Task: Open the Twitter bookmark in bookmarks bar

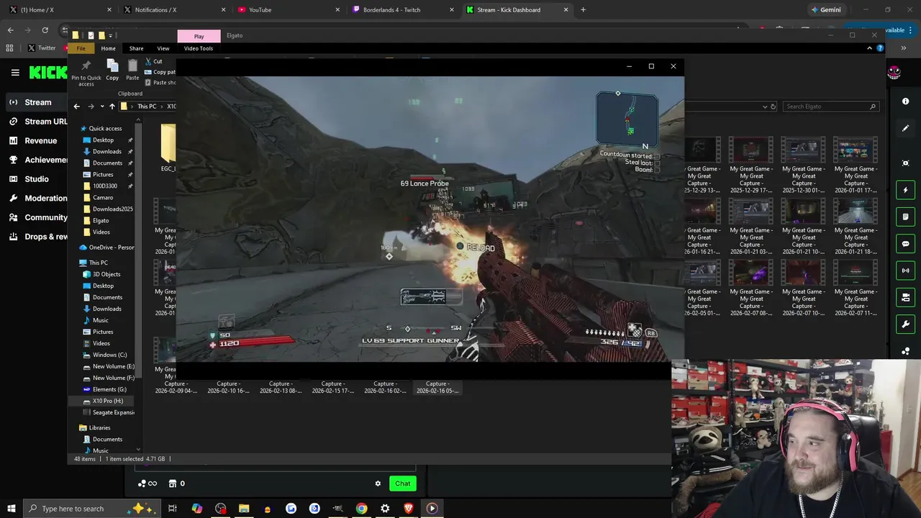Action: click(42, 48)
